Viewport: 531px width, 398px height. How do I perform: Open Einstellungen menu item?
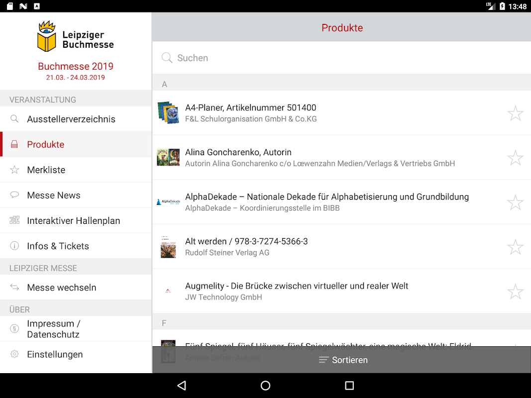pyautogui.click(x=76, y=354)
